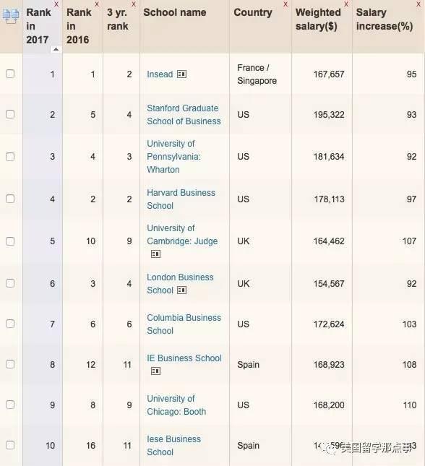Viewport: 425px width, 466px height.
Task: Click weighted salary value 195,322
Action: tap(329, 115)
